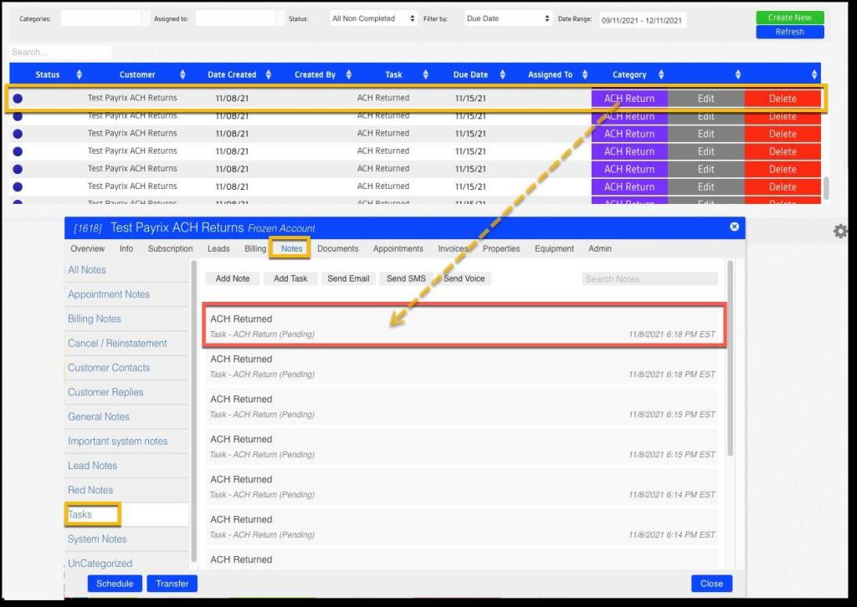Open the Status filter dropdown

(372, 18)
